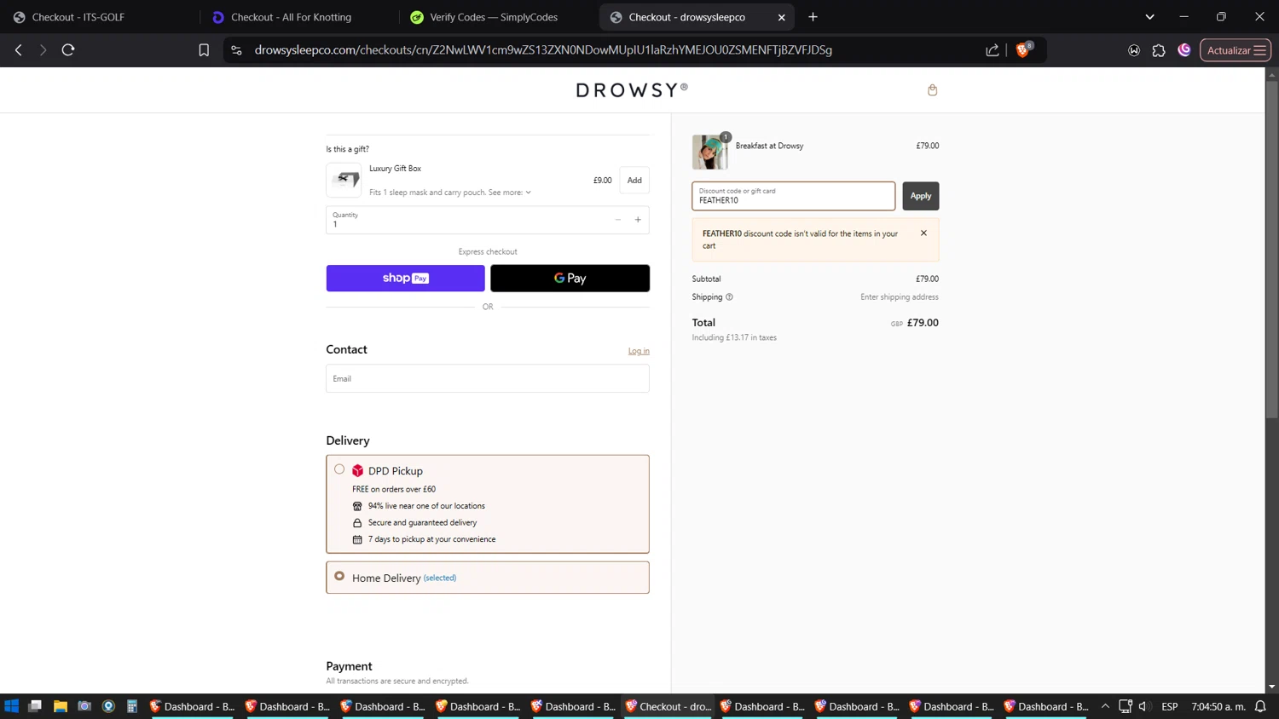This screenshot has height=719, width=1279.
Task: Reload the checkout page
Action: point(68,50)
